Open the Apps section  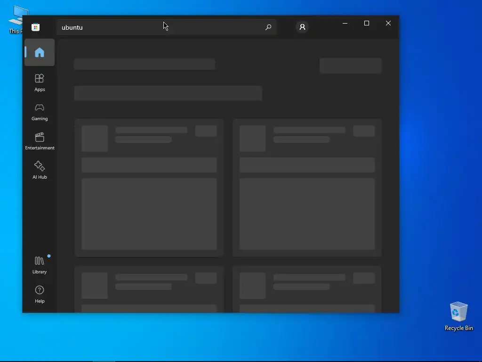tap(40, 82)
